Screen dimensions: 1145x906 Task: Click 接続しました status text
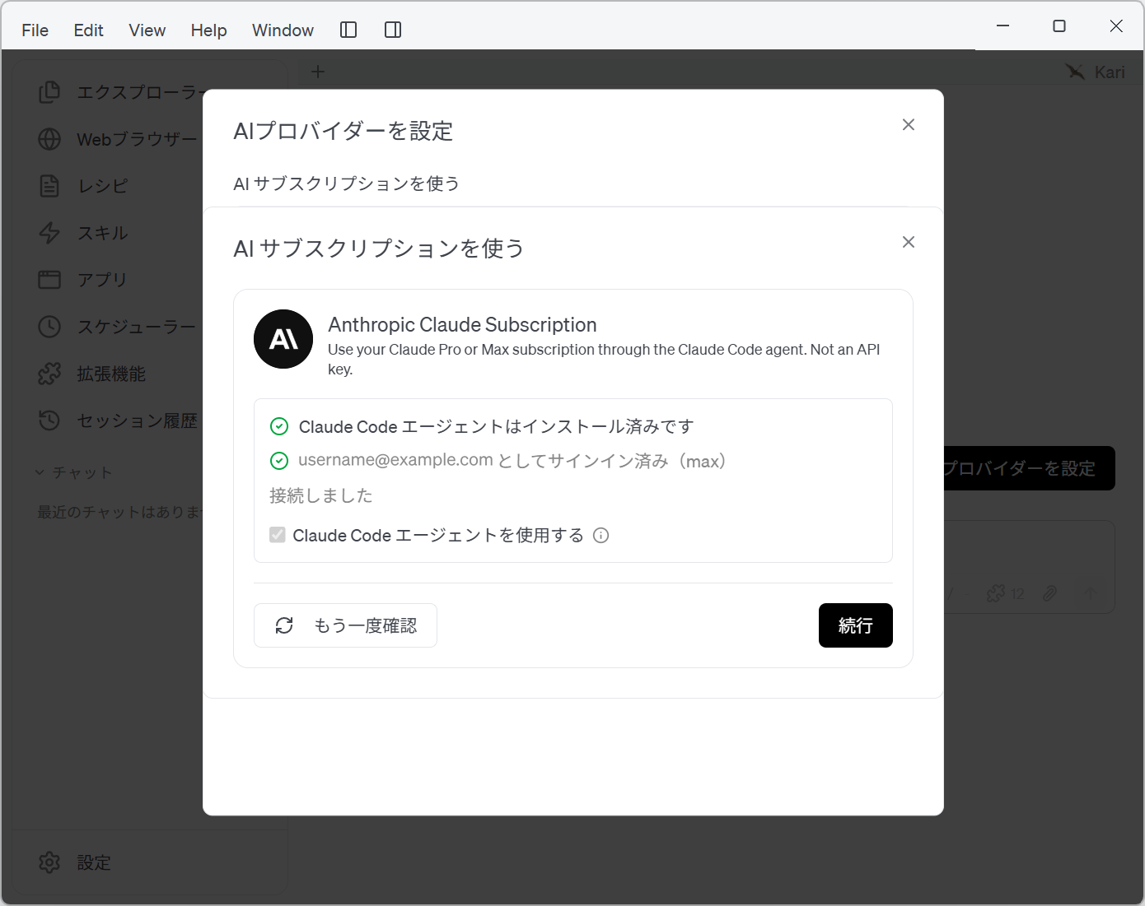pos(321,495)
